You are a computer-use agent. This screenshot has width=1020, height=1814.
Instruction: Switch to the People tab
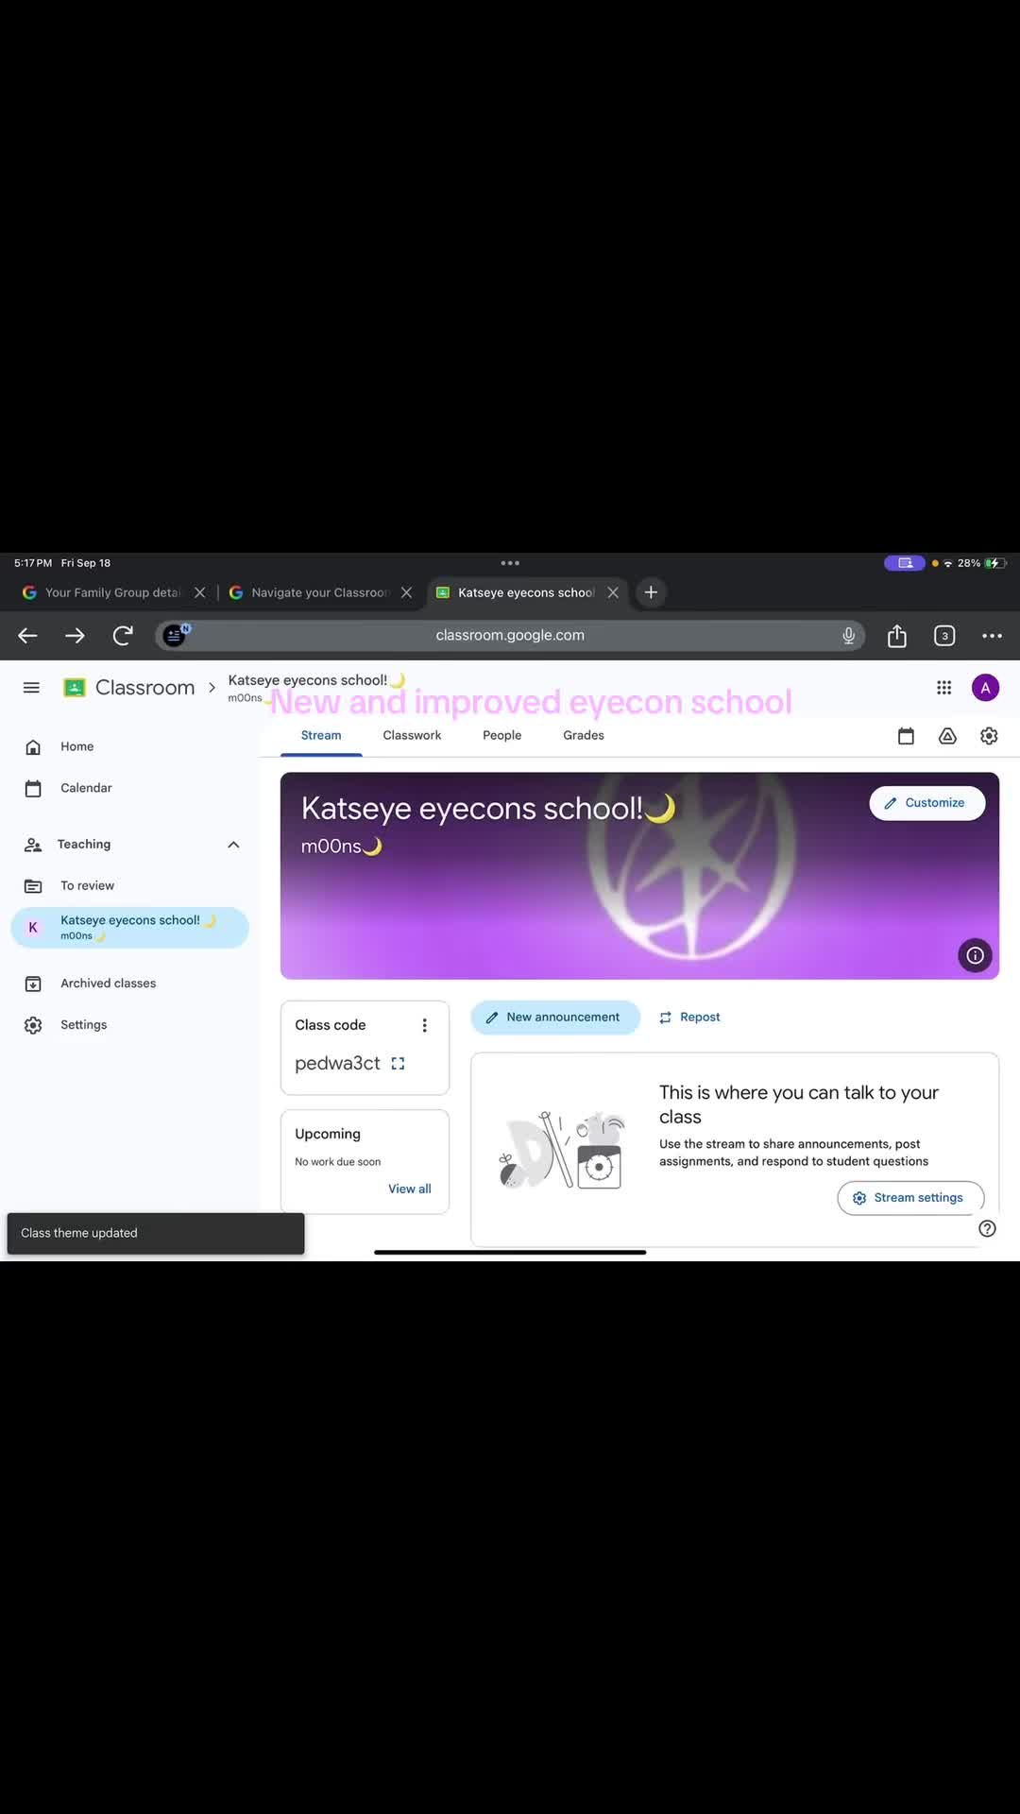tap(501, 736)
